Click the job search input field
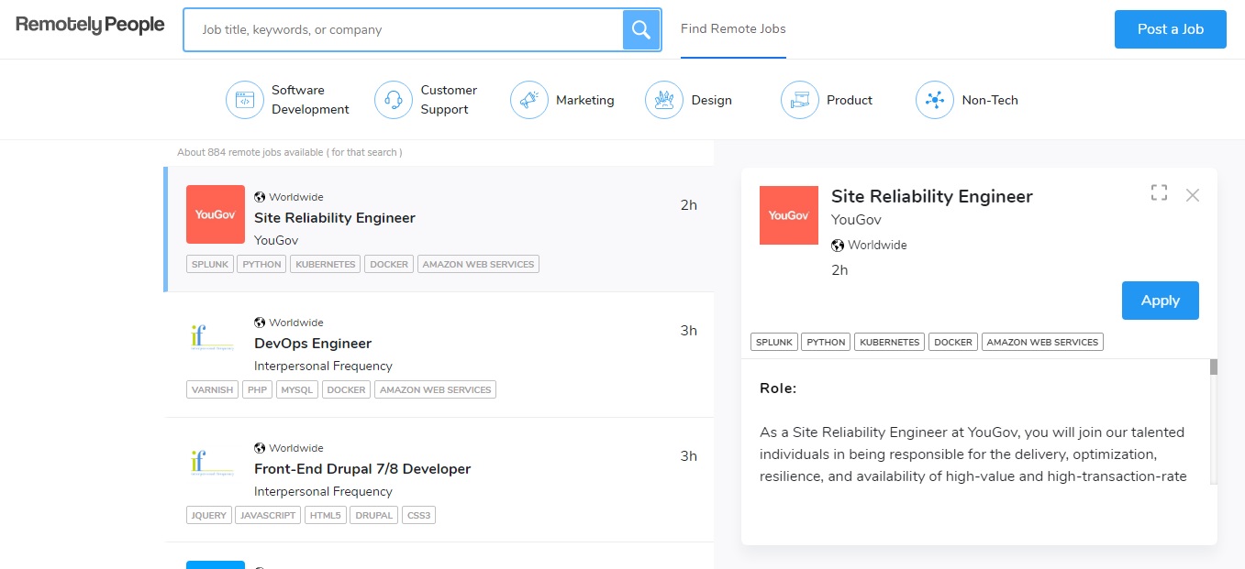Image resolution: width=1245 pixels, height=569 pixels. [404, 30]
